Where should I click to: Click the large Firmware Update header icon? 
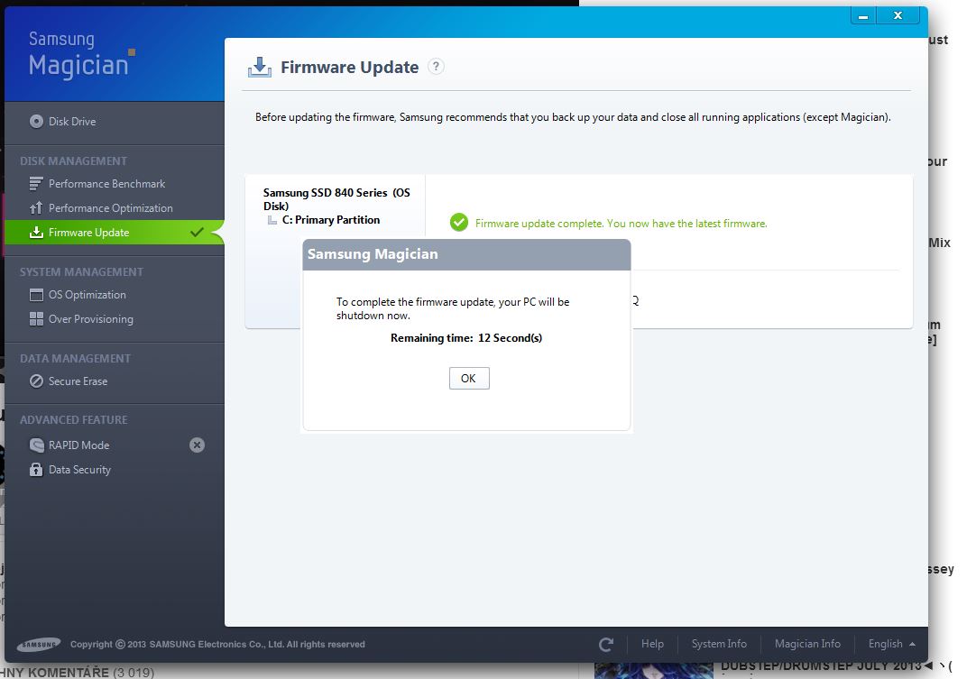coord(260,68)
